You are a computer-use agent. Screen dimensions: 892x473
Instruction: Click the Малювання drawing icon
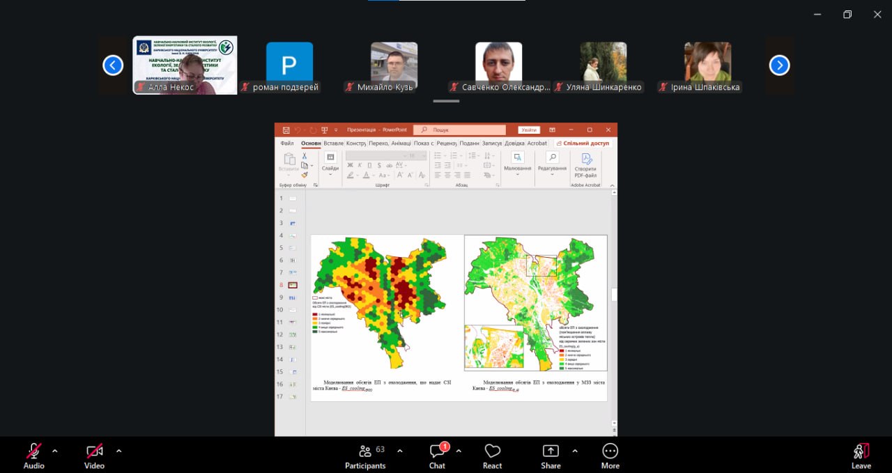point(518,157)
